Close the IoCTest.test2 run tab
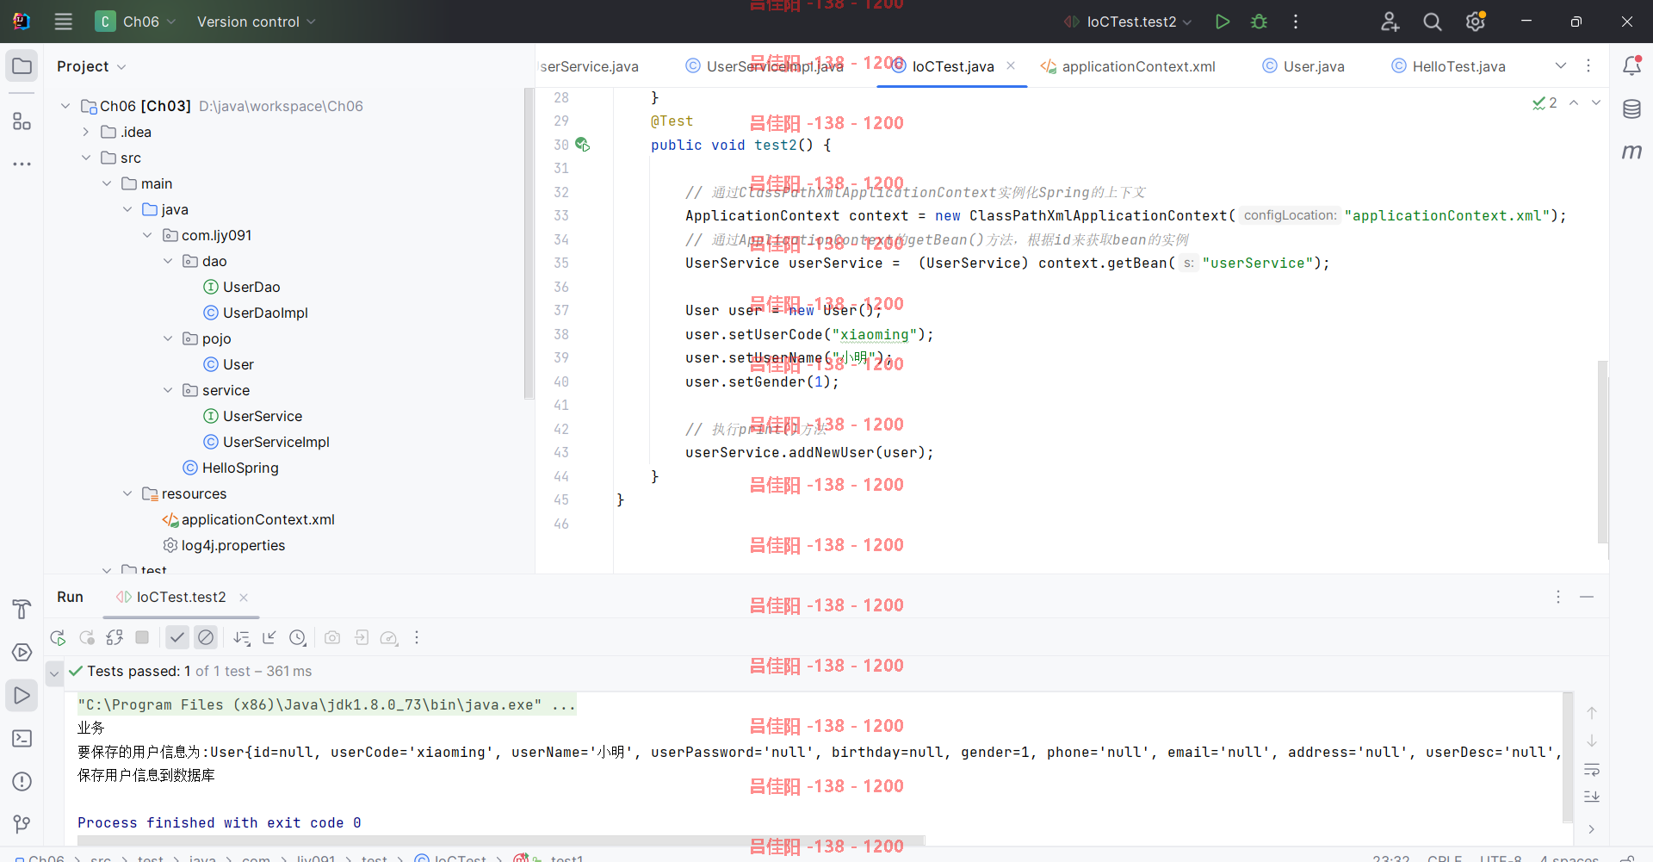Viewport: 1653px width, 862px height. tap(244, 598)
